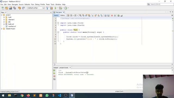The image size is (174, 98).
Task: Click the Last Edit editor toolbar icon
Action: click(68, 16)
